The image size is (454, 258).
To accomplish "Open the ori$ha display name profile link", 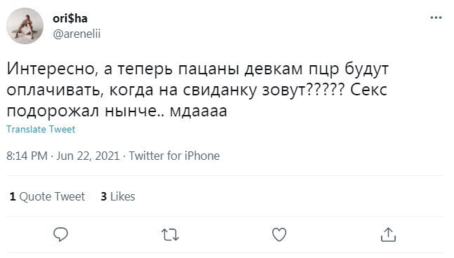I will 69,18.
